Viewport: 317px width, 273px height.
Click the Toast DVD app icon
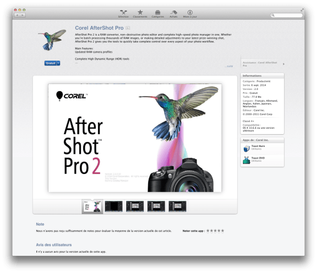point(247,160)
